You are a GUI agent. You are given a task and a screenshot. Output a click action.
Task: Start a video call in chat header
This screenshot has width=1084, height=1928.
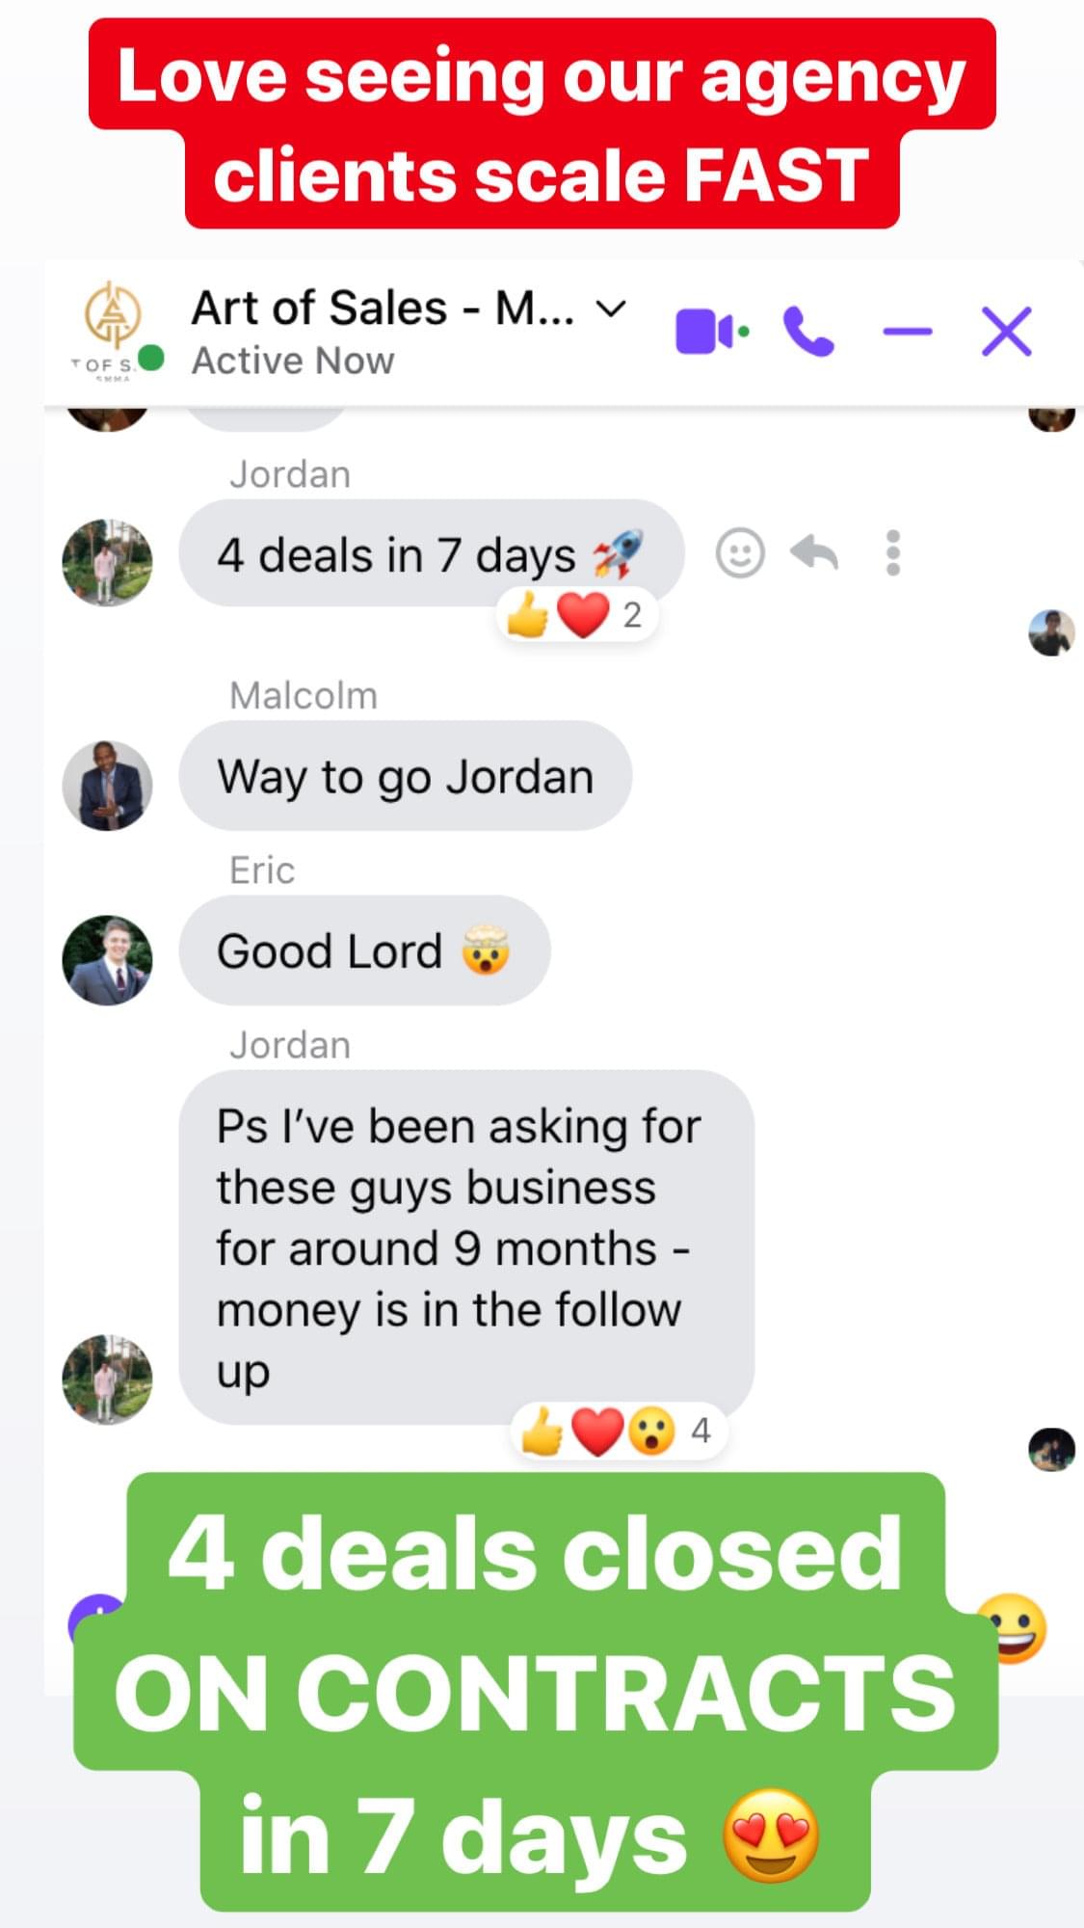coord(712,332)
